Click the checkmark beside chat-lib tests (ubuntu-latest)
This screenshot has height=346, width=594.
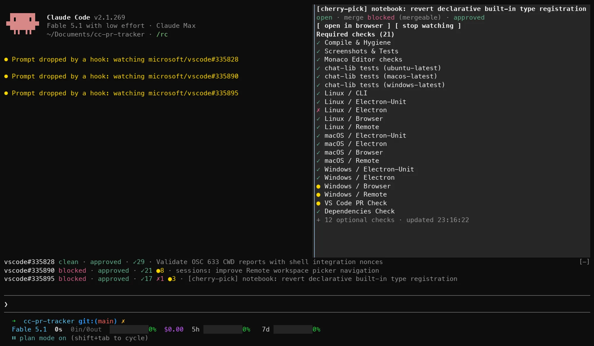click(318, 68)
